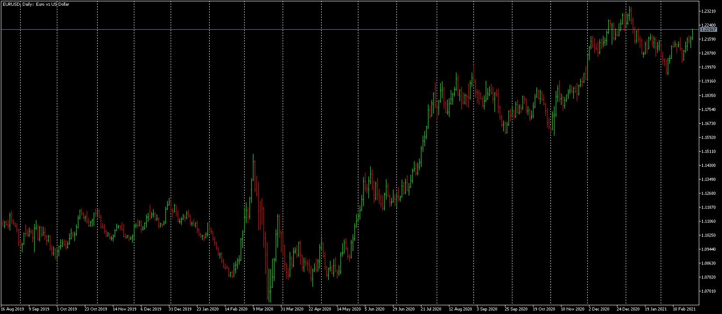Pick the 31 Dec 2019 time axis label

180,309
